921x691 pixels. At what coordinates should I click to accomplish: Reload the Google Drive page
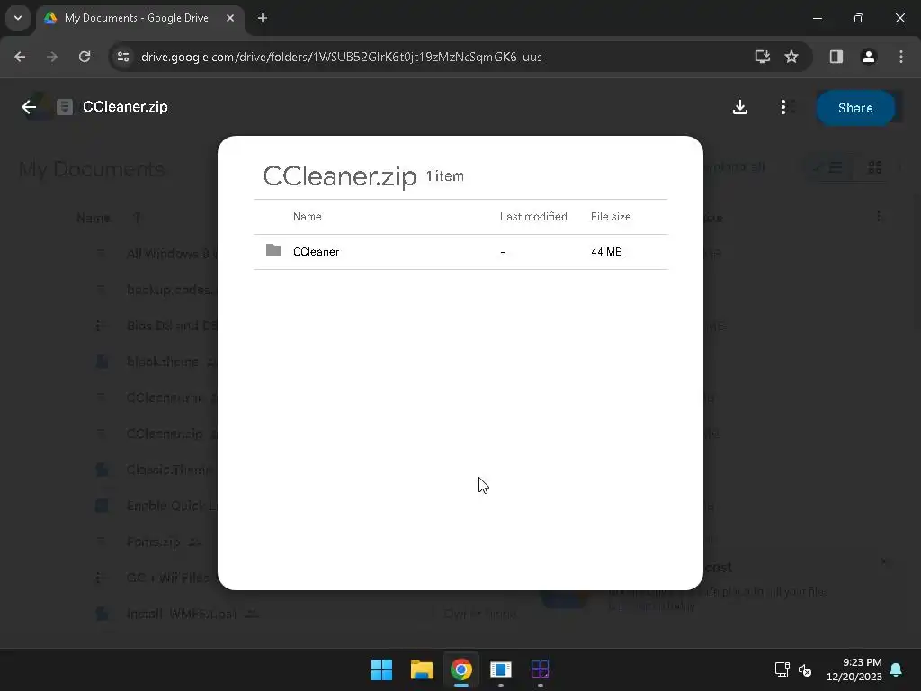[x=85, y=57]
